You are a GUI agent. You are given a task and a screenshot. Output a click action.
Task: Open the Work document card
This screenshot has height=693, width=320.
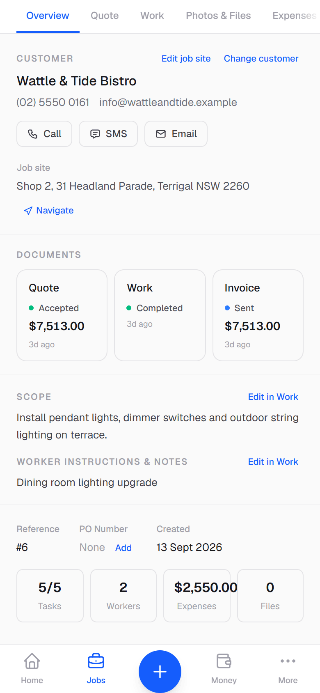pyautogui.click(x=160, y=315)
